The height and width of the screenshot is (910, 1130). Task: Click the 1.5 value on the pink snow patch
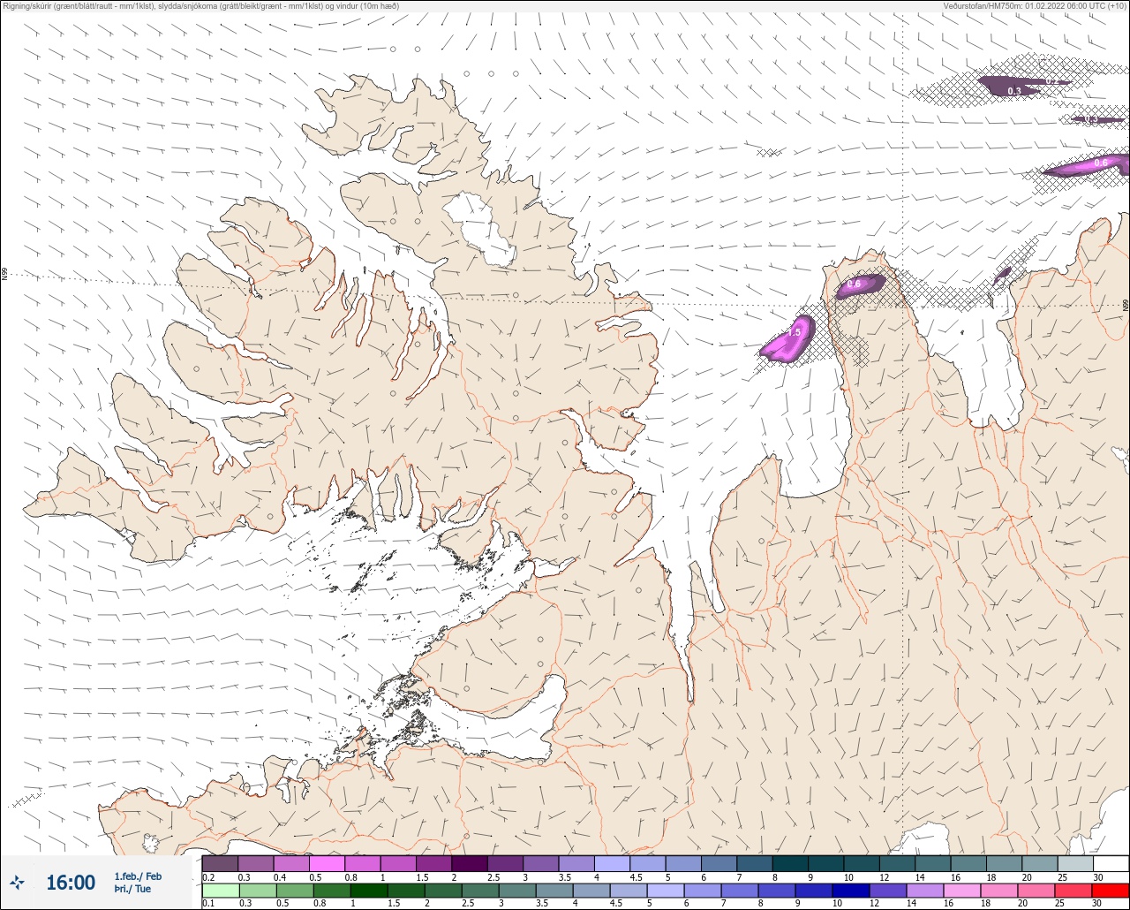pyautogui.click(x=794, y=332)
